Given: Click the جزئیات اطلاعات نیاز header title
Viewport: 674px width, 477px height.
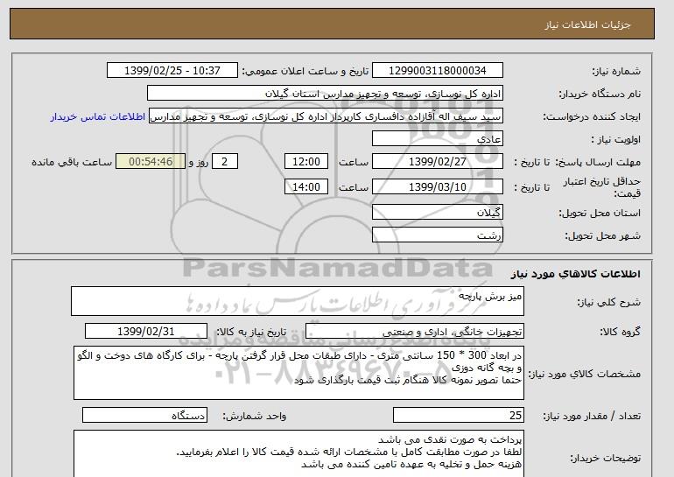Looking at the screenshot, I should pos(587,25).
